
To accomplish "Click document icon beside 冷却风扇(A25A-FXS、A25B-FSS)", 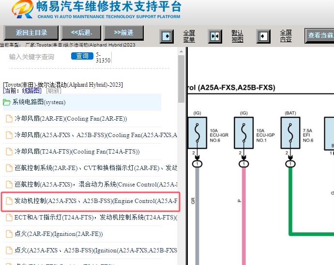I will click(x=9, y=135).
